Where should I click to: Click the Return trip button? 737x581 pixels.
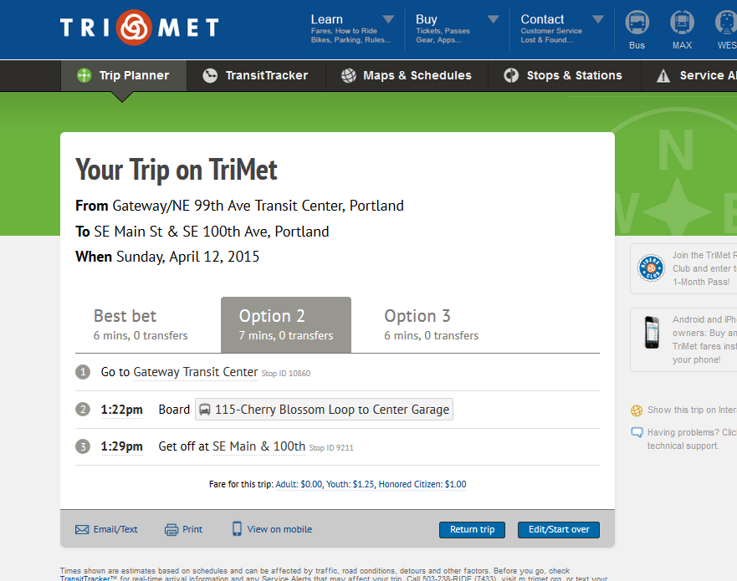(472, 529)
